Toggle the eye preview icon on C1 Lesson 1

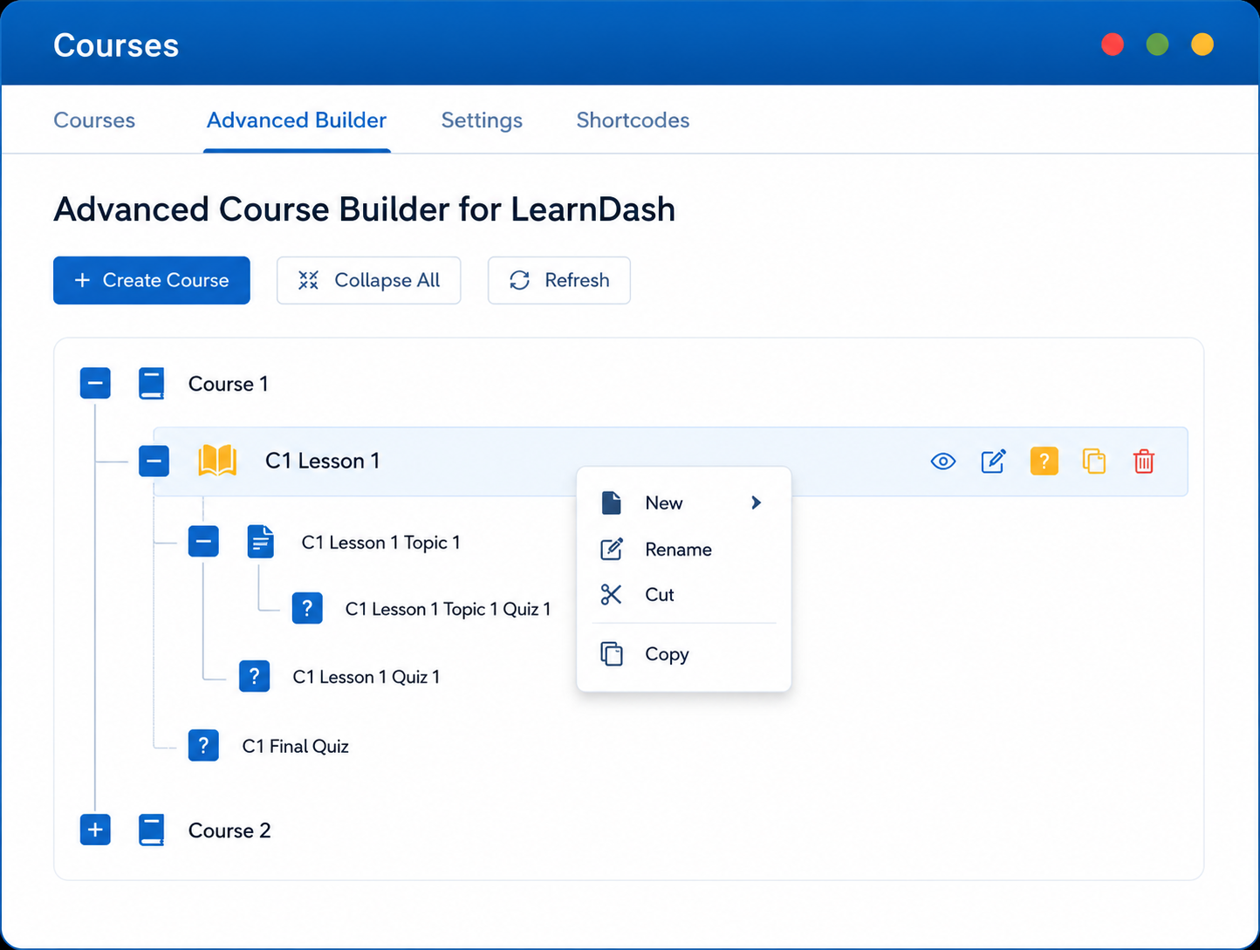coord(943,461)
